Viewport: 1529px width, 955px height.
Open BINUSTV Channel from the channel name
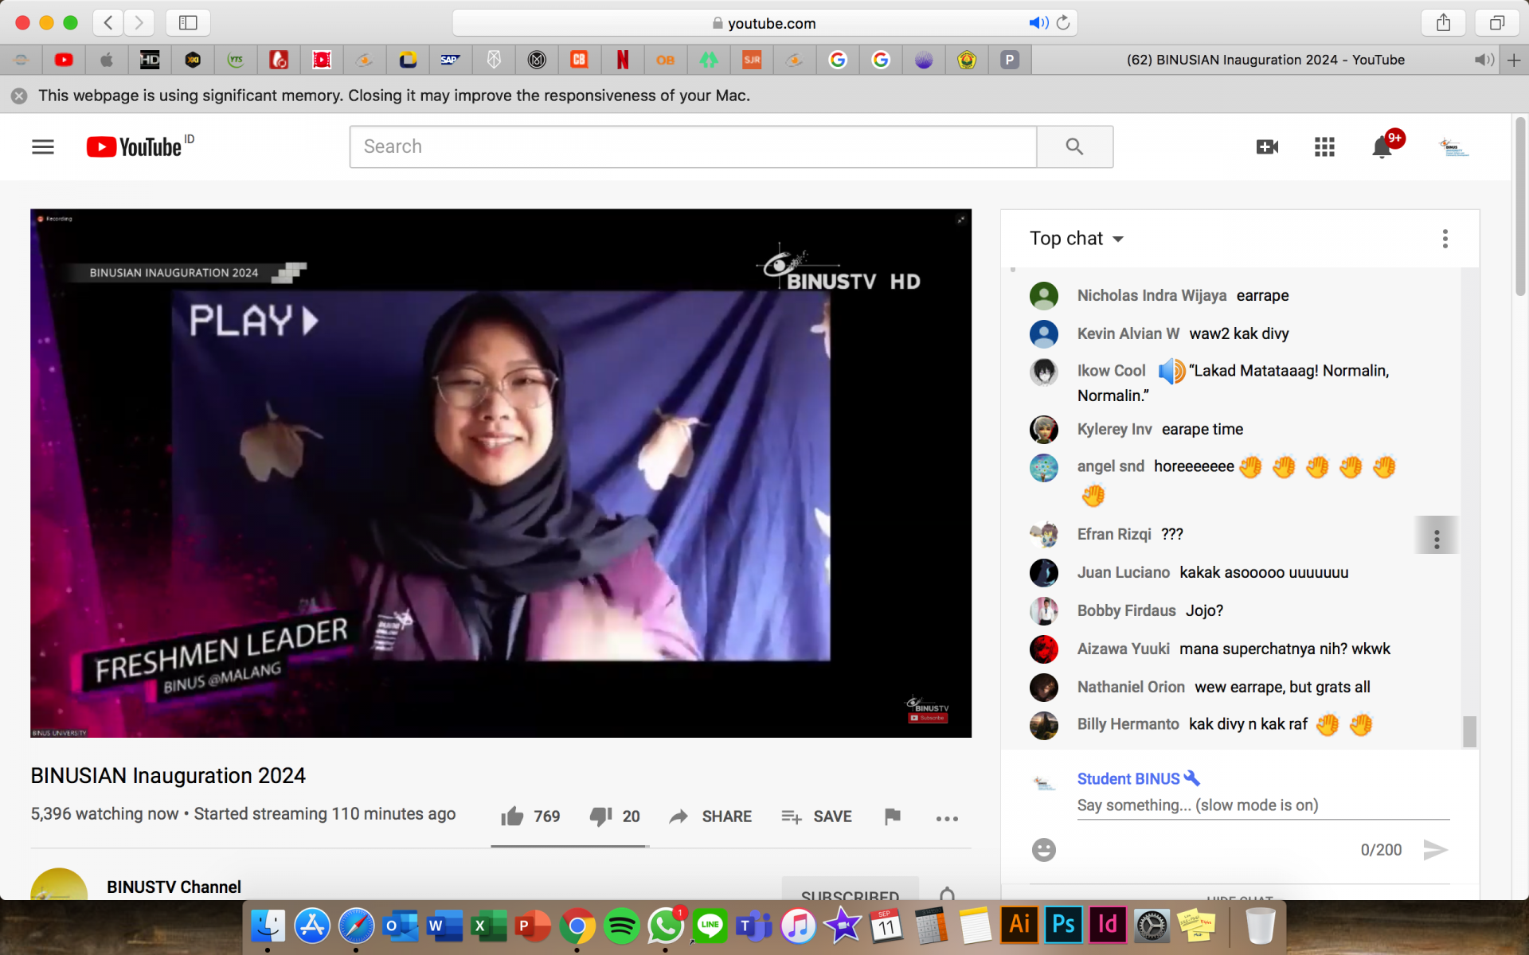[x=174, y=887]
